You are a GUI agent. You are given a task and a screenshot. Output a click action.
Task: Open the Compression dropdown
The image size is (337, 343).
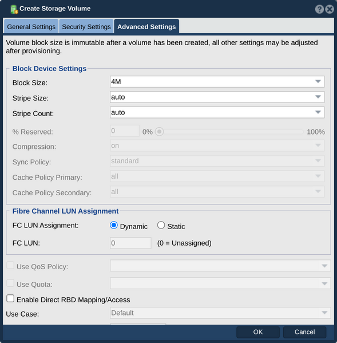click(217, 145)
